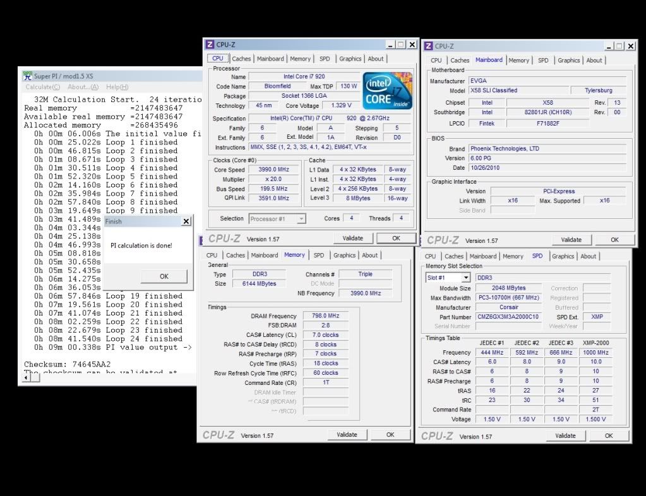The height and width of the screenshot is (496, 646).
Task: Click the CAS# Latency 7.0 clocks value
Action: [x=325, y=335]
